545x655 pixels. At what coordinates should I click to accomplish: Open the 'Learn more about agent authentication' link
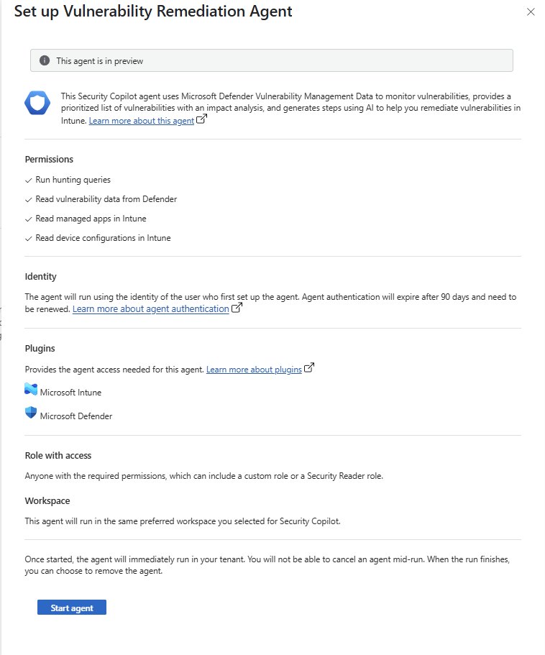point(152,308)
